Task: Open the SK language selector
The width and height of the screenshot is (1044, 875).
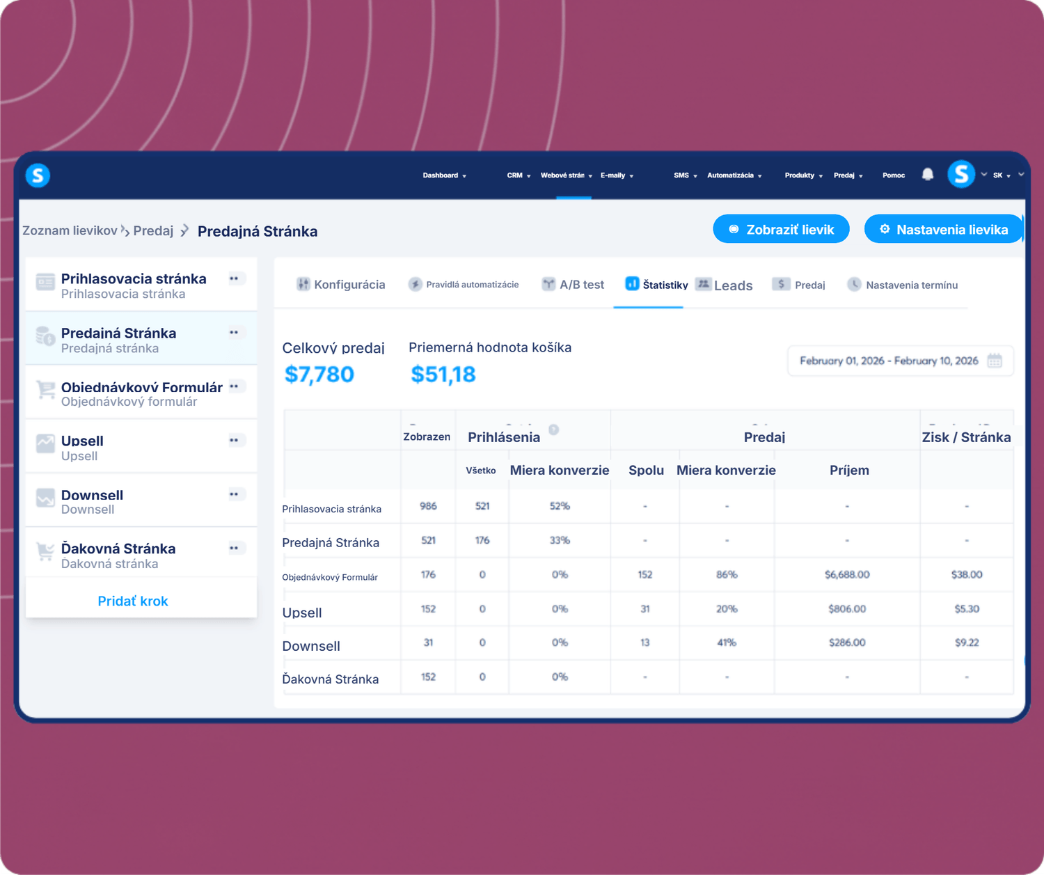Action: click(x=1002, y=175)
